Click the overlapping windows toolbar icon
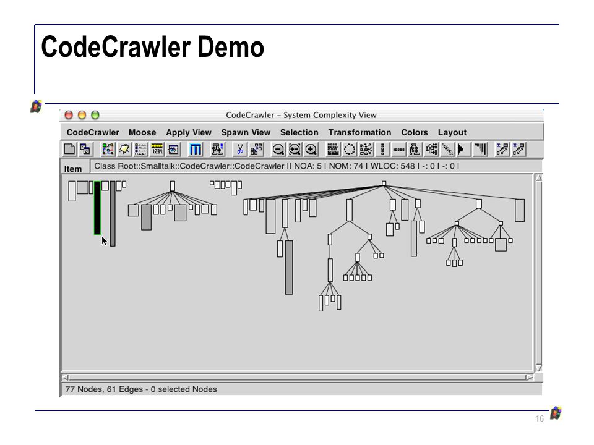The image size is (594, 445). (x=85, y=149)
